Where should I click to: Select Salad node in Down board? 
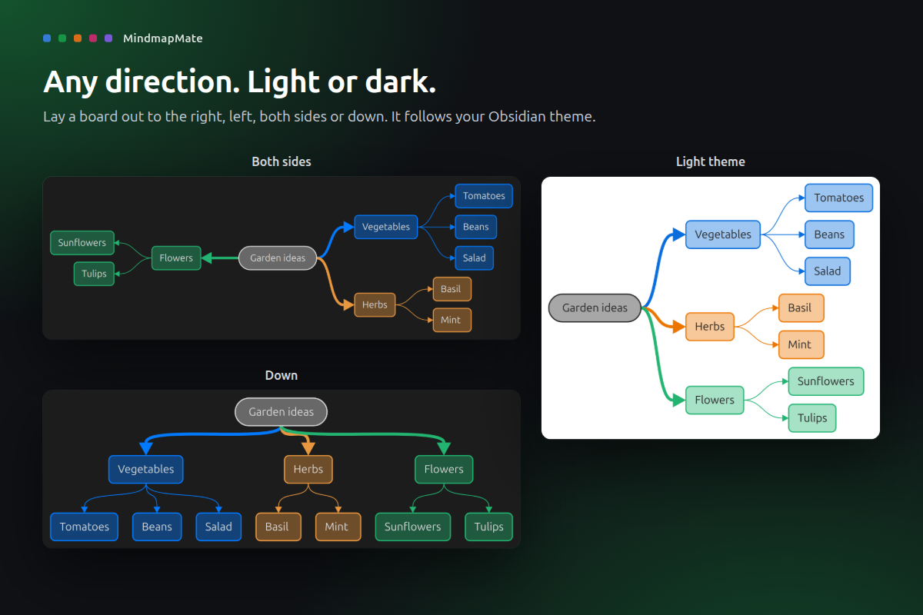tap(218, 527)
